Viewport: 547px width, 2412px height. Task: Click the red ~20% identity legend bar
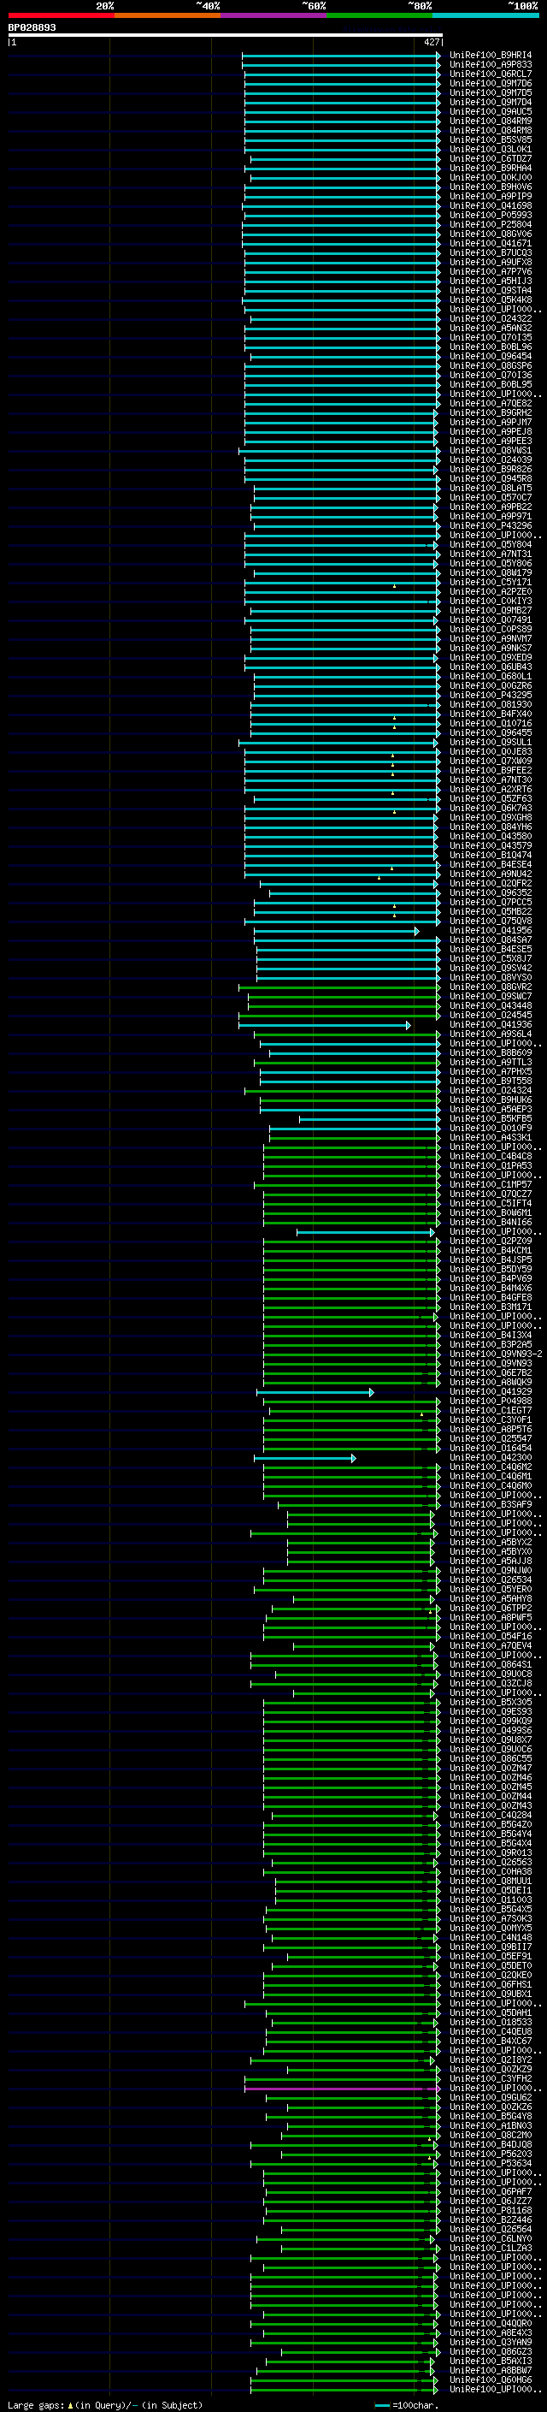[61, 15]
